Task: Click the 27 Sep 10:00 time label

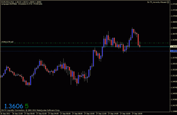Action: click(x=89, y=114)
